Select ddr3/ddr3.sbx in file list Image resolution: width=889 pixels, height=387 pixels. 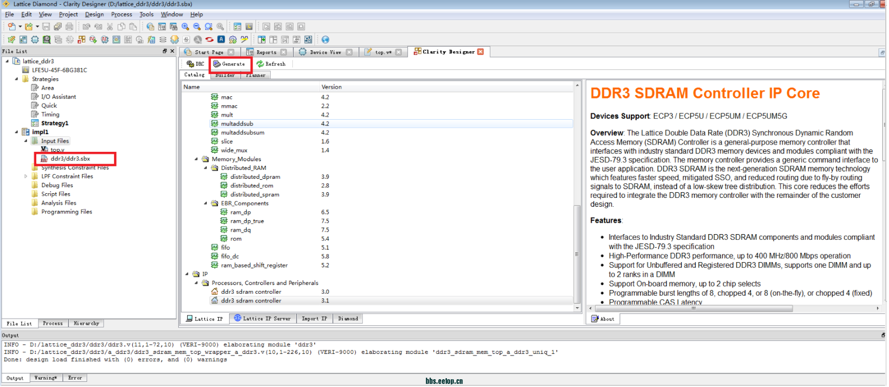(x=70, y=159)
